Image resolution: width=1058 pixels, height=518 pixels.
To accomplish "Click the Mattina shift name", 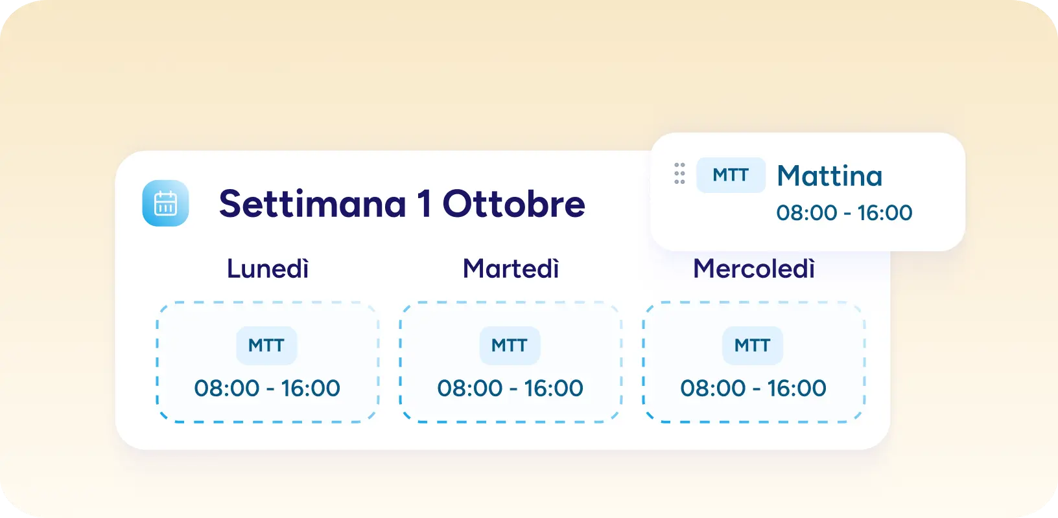I will tap(829, 176).
